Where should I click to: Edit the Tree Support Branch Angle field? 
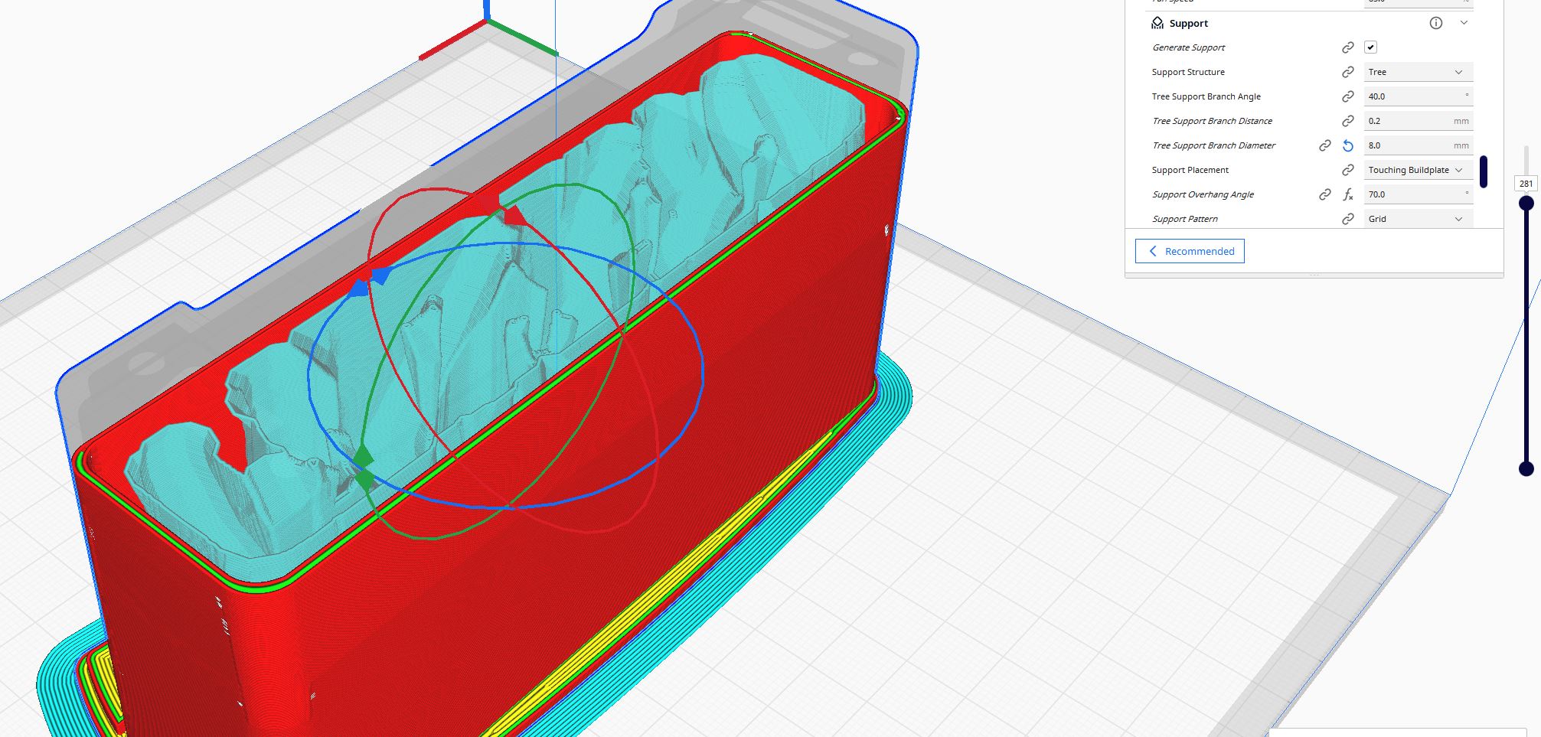coord(1419,96)
